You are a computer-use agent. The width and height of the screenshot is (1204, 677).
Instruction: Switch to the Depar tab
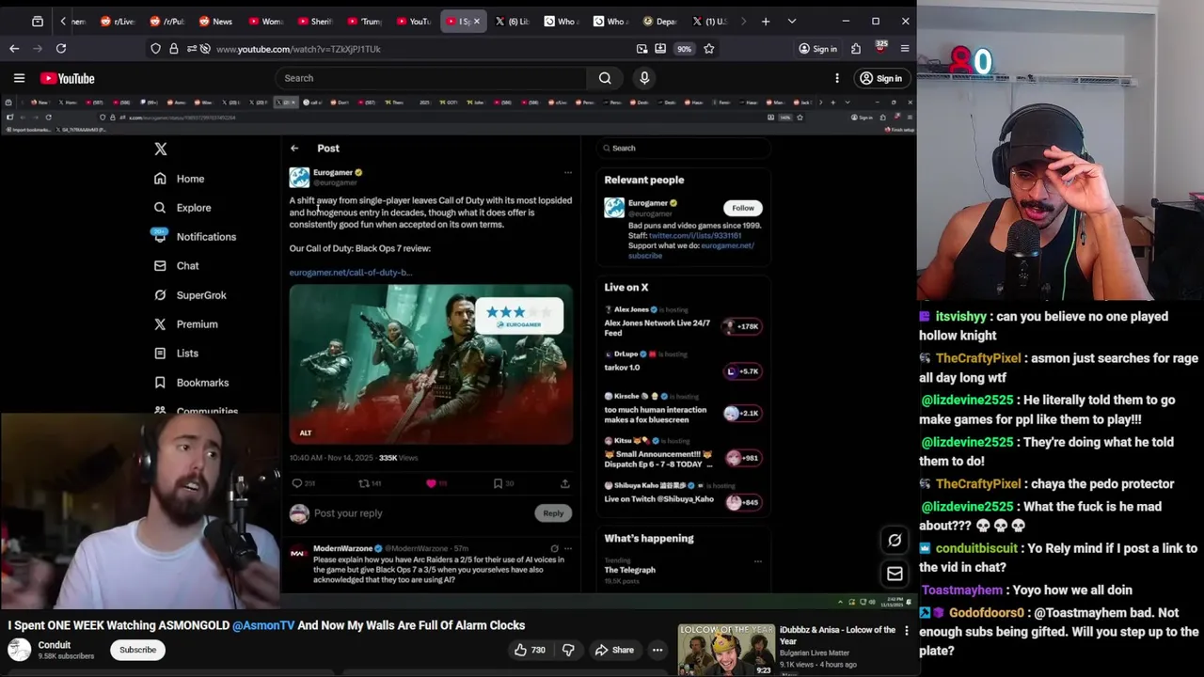pos(659,21)
